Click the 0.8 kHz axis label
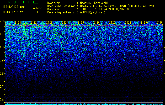The image size is (165, 105). [x=2, y=73]
